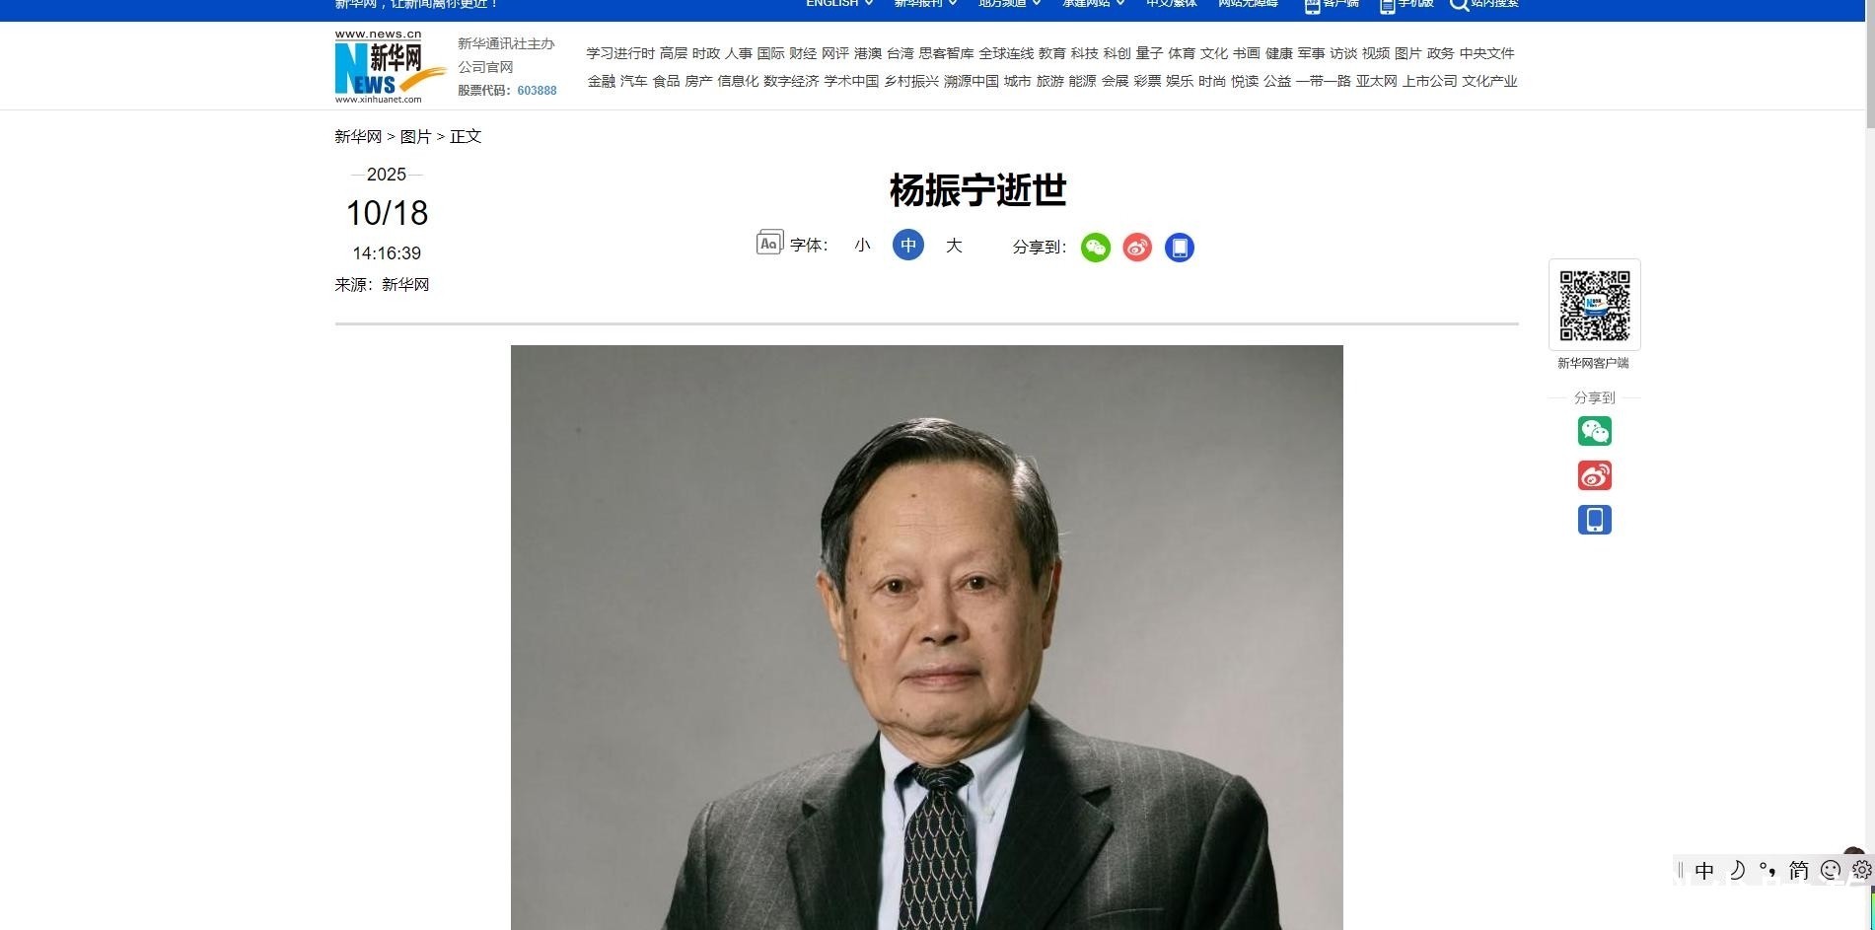Expand the 地方频道 dropdown

1010,3
